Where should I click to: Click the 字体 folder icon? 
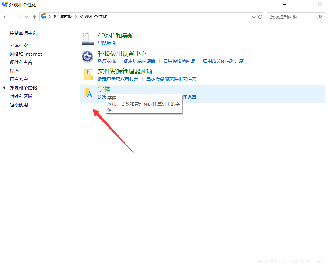tap(88, 93)
